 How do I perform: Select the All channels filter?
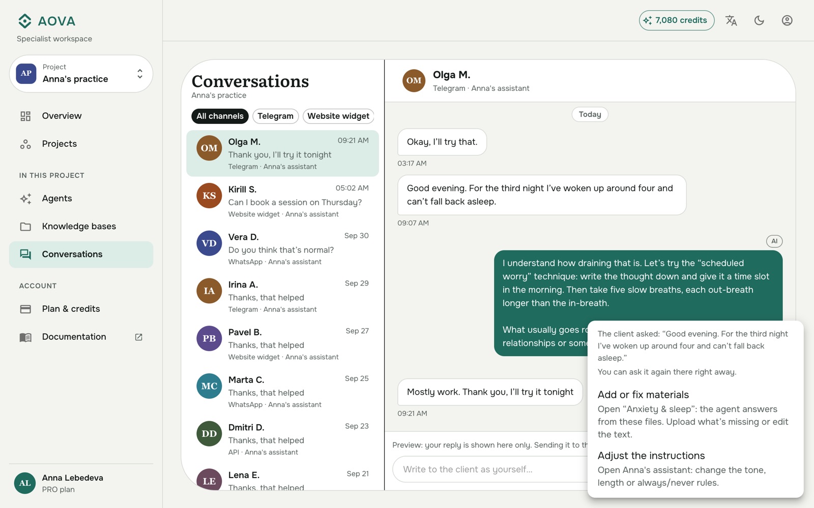pyautogui.click(x=220, y=116)
